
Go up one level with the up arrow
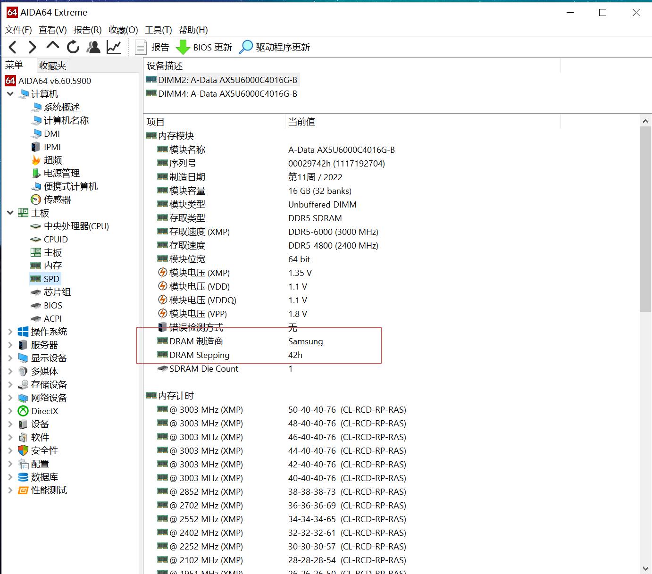[52, 46]
